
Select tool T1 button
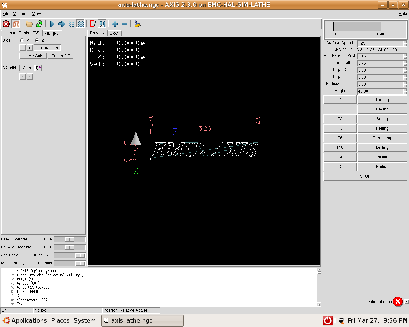click(x=340, y=100)
